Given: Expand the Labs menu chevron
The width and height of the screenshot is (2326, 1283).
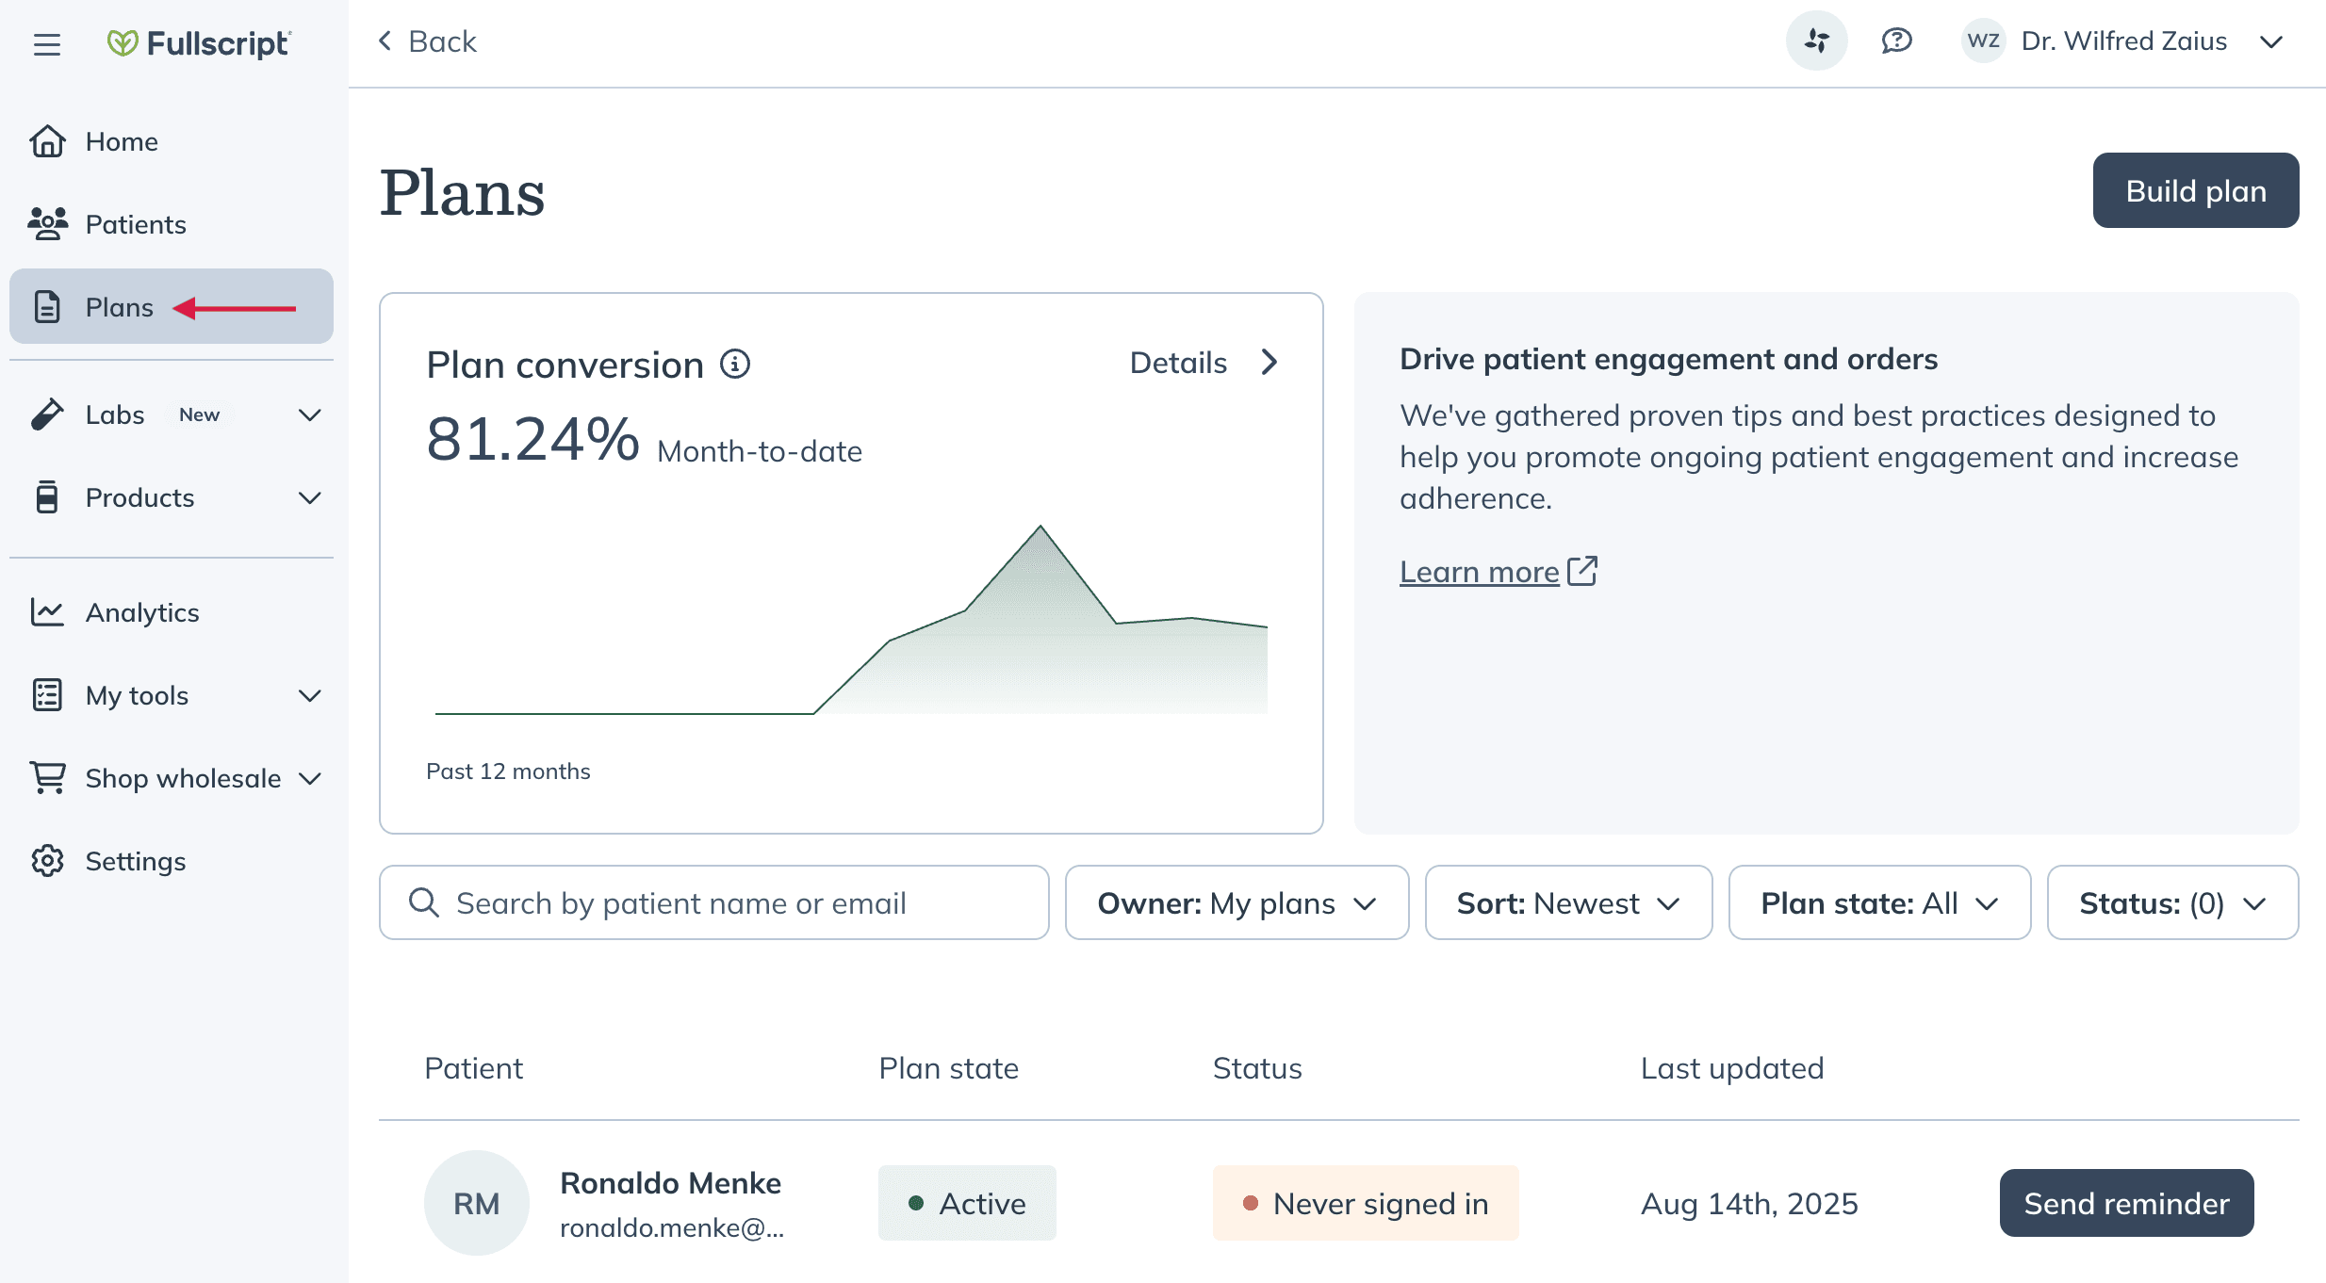Looking at the screenshot, I should pos(310,414).
